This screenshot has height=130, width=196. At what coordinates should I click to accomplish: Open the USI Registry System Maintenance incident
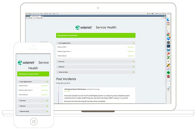coord(75,89)
